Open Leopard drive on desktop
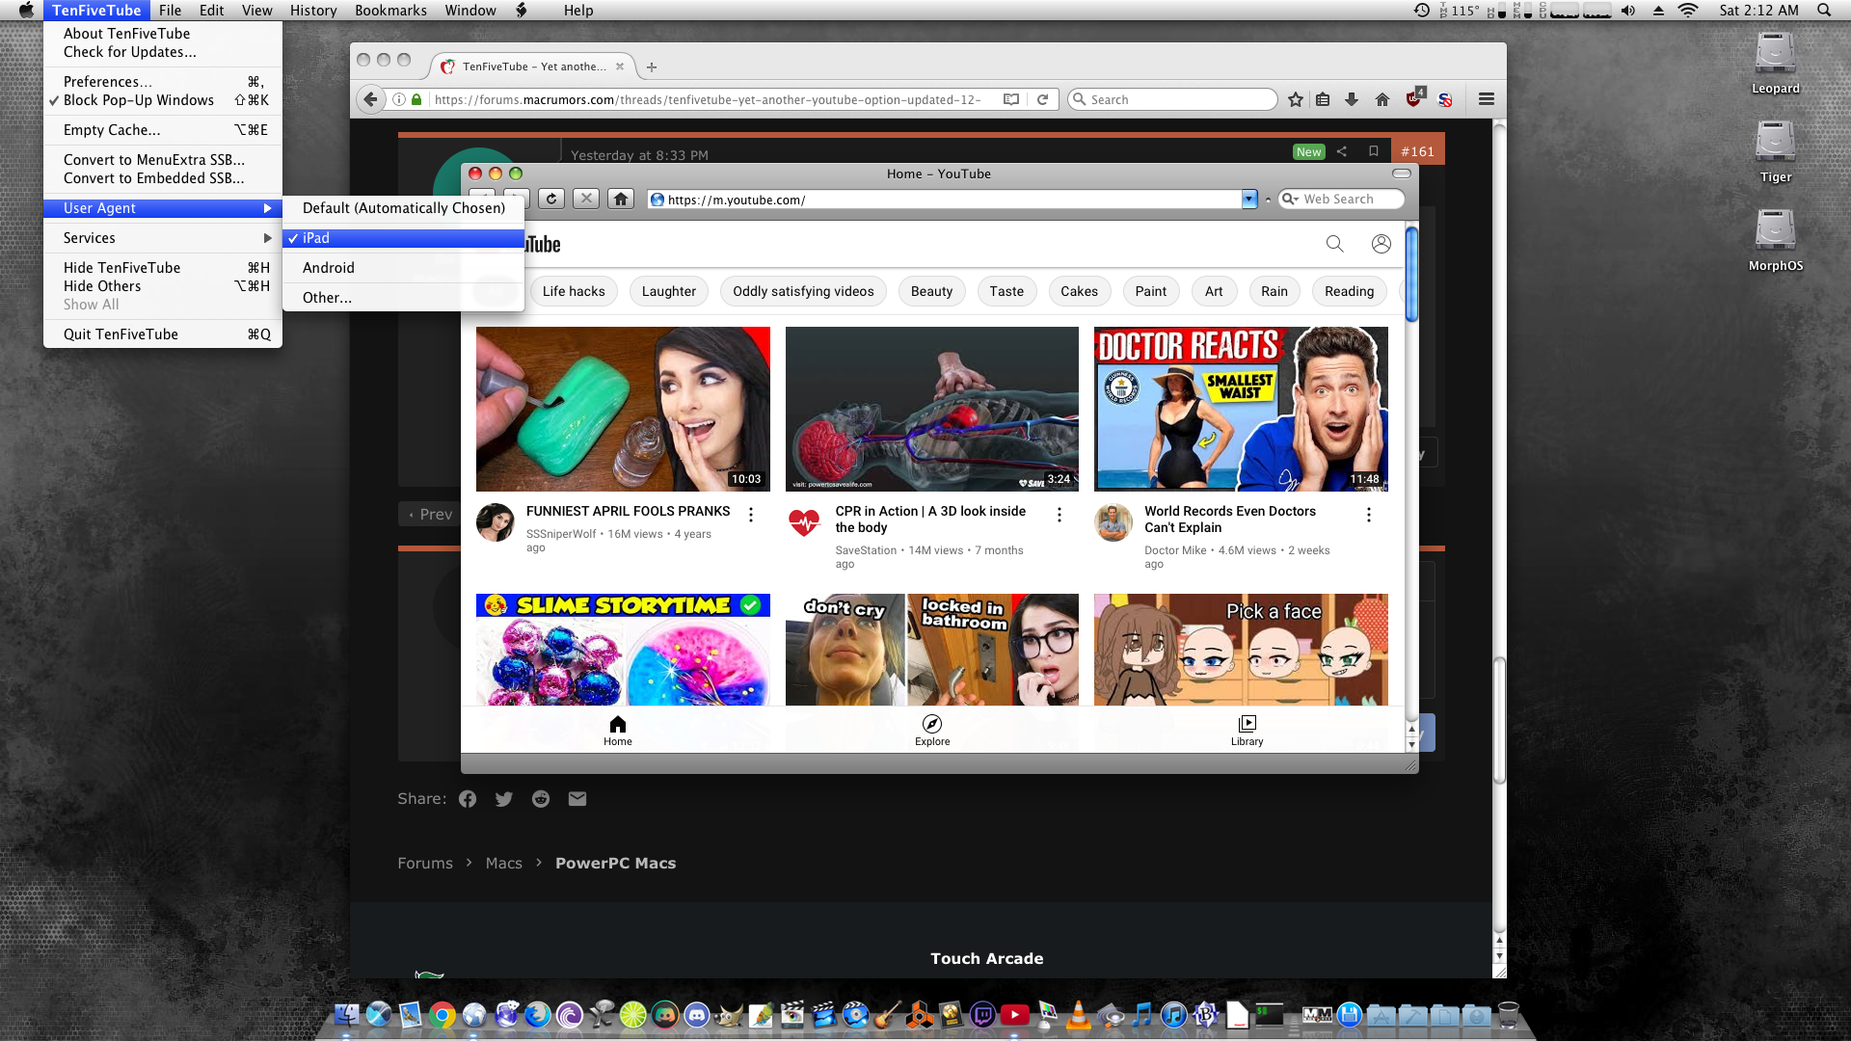 click(1775, 64)
